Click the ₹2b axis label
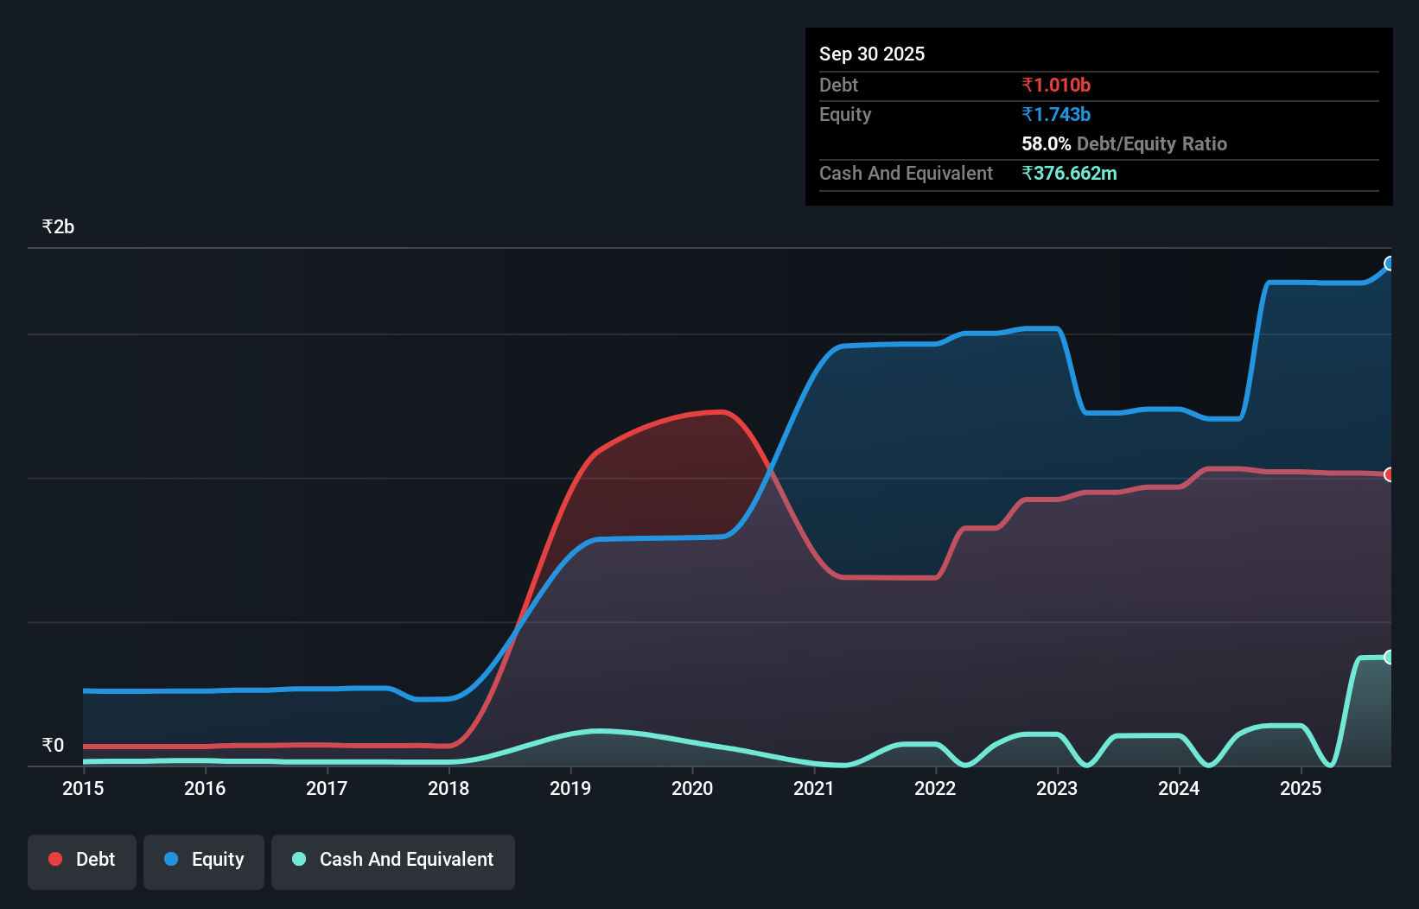 point(57,226)
